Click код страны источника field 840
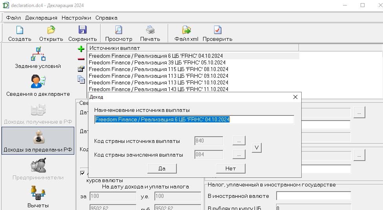Screen dimensions: 383x210 click(209, 141)
